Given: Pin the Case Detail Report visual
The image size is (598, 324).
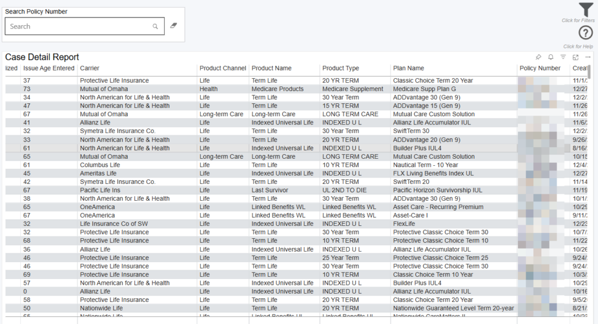Looking at the screenshot, I should 538,57.
